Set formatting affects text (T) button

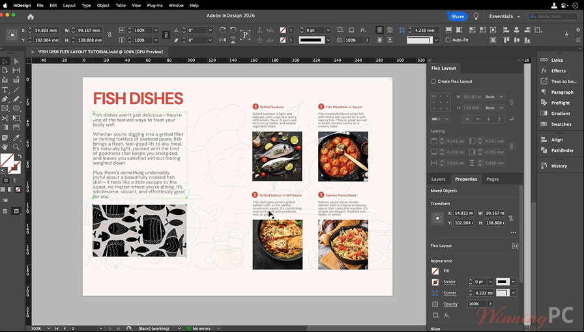coord(15,180)
